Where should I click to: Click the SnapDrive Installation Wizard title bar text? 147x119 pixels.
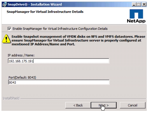tap(35, 4)
